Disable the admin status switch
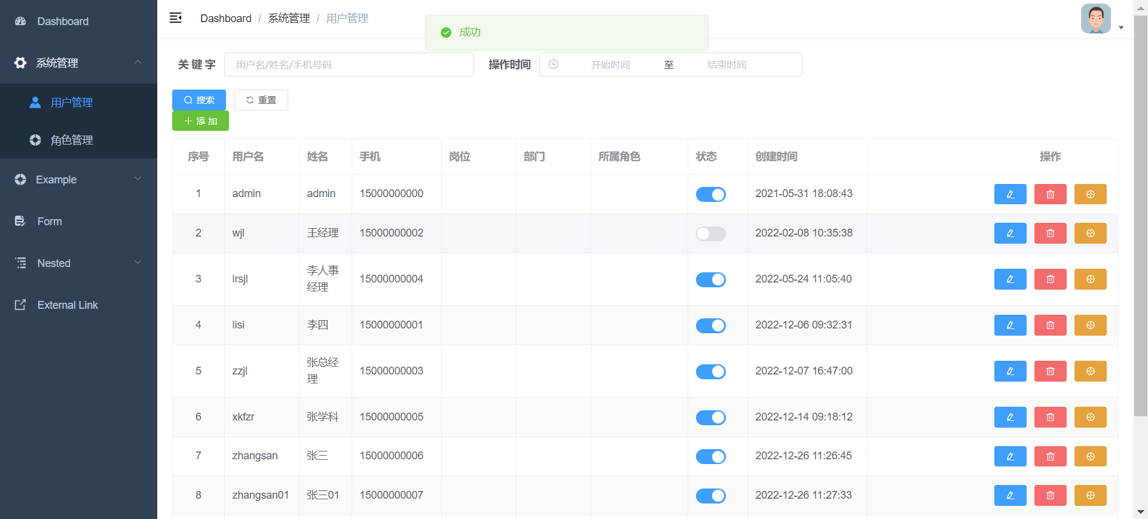This screenshot has width=1148, height=519. click(x=710, y=194)
